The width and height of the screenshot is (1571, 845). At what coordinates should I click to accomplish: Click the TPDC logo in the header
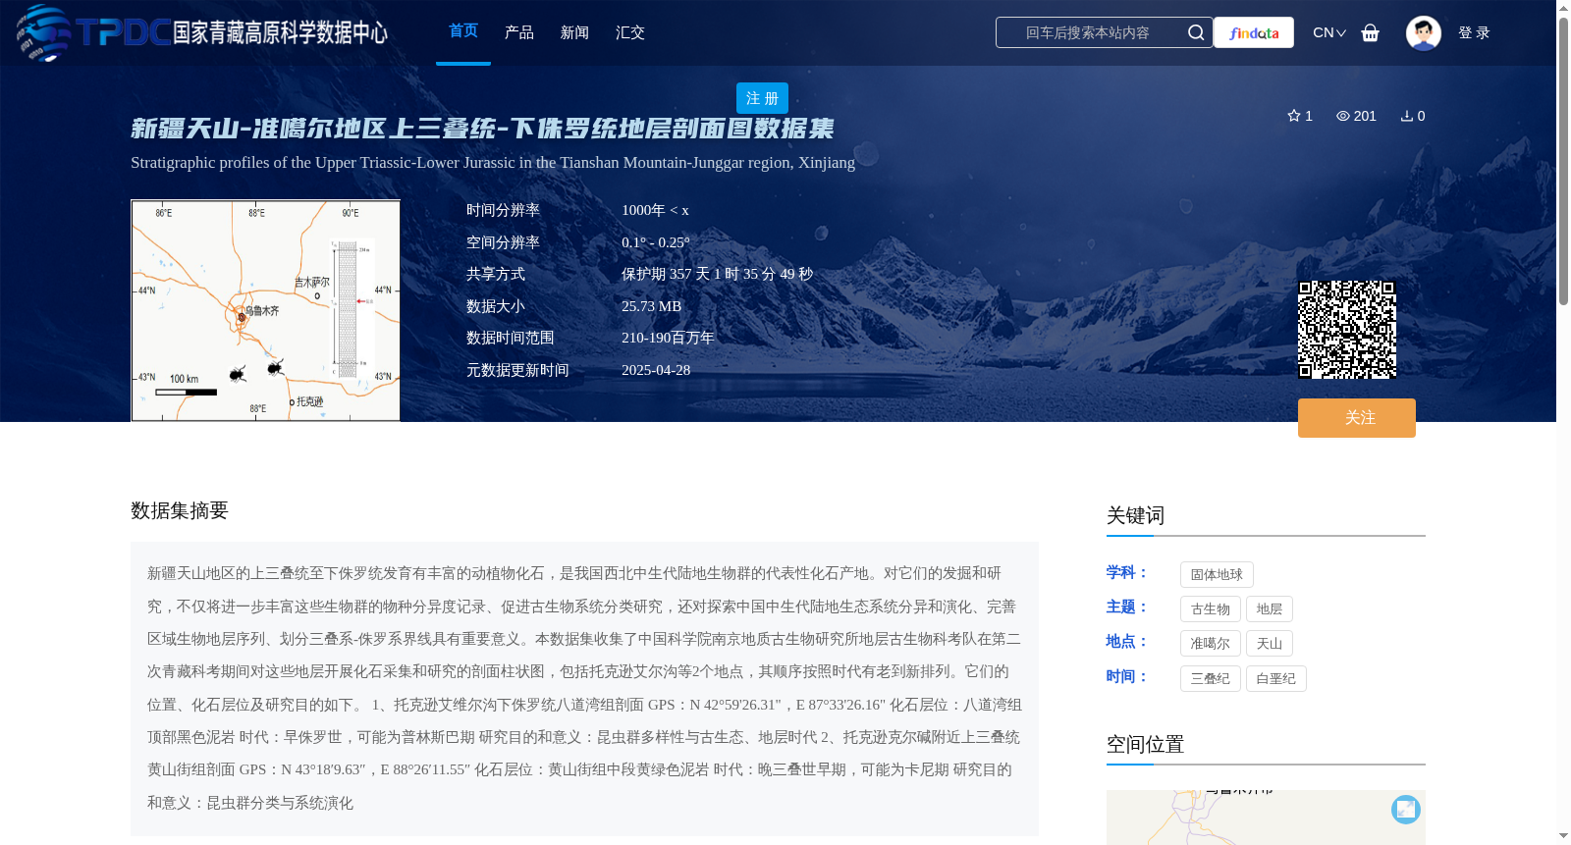[94, 32]
